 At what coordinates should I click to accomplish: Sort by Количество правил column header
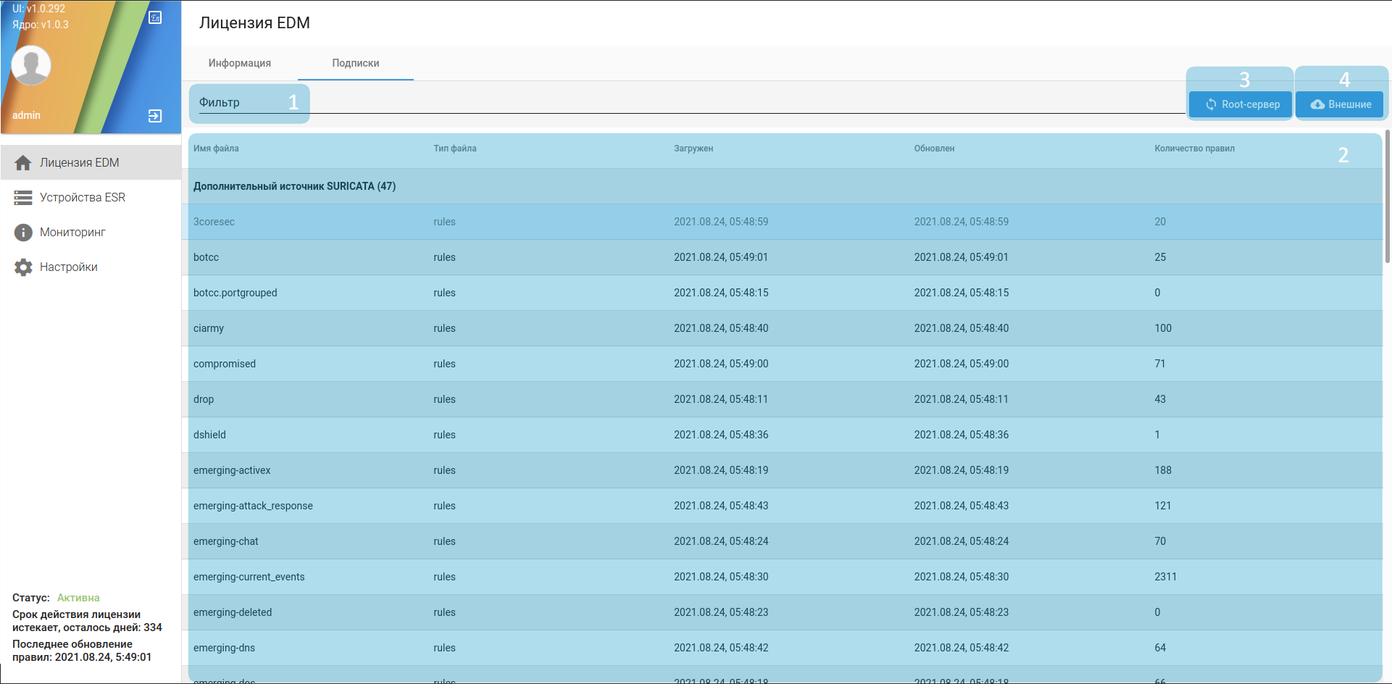(1194, 149)
